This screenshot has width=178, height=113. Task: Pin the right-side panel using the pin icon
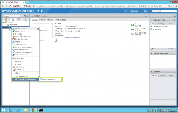[x=175, y=16]
